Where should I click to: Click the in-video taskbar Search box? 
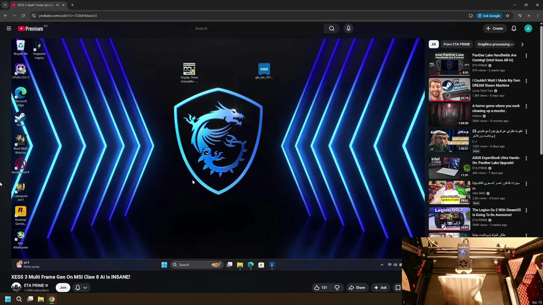pyautogui.click(x=196, y=265)
